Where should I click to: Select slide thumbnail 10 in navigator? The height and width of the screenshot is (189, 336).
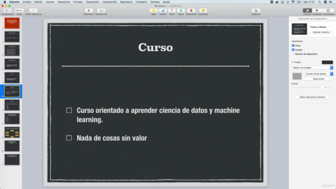click(x=12, y=146)
